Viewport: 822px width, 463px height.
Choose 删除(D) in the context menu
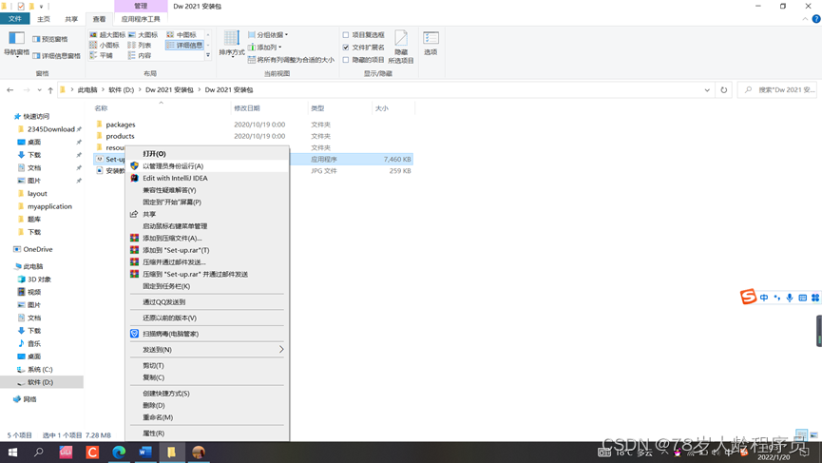click(x=207, y=405)
